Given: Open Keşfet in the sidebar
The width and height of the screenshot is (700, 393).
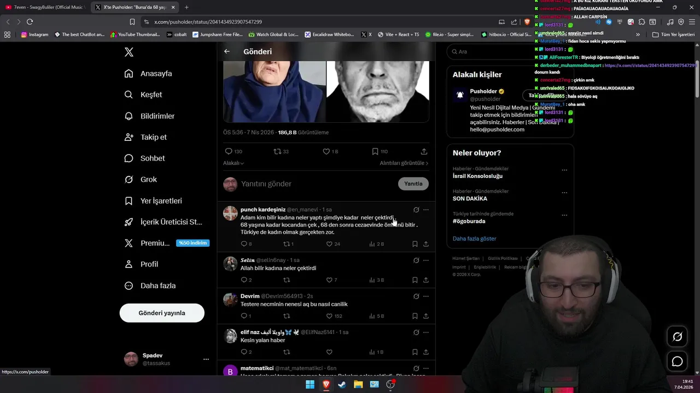Looking at the screenshot, I should coord(143,94).
